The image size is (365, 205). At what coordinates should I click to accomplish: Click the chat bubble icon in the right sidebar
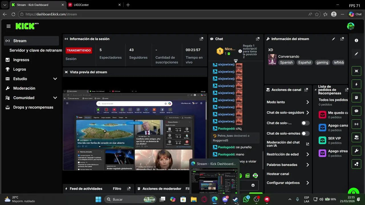tap(356, 111)
